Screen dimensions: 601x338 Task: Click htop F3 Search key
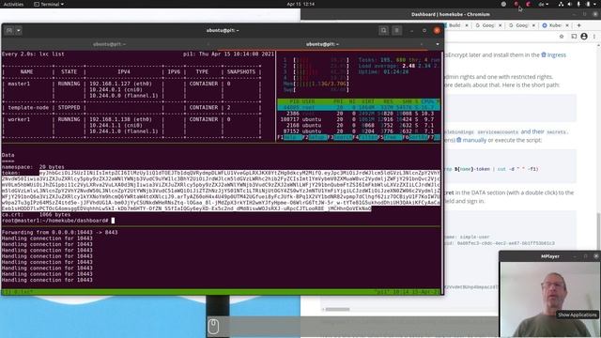pyautogui.click(x=340, y=137)
